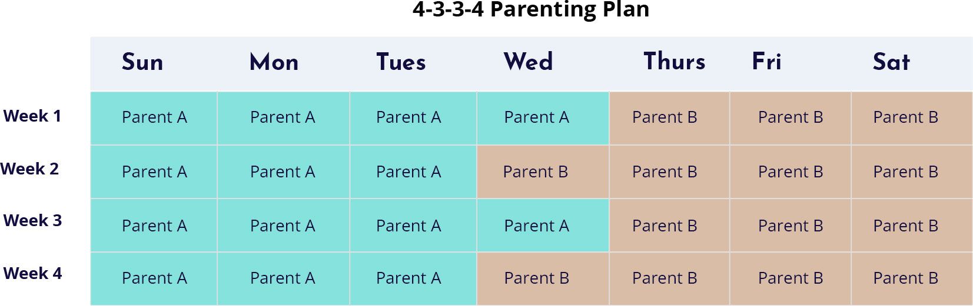Click the Wed column header
Viewport: 973px width, 306px height.
click(x=529, y=62)
